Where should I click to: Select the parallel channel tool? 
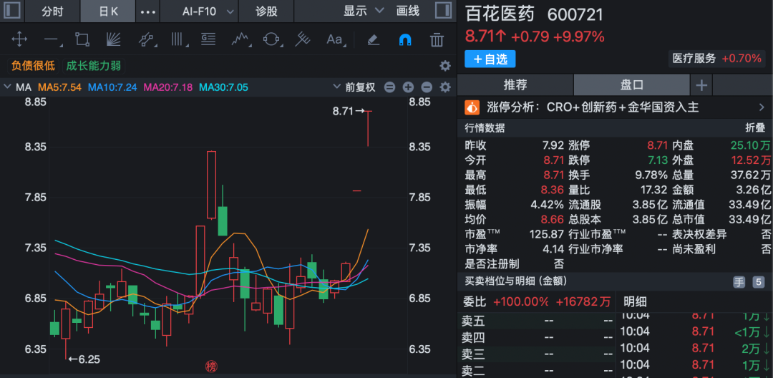(145, 39)
